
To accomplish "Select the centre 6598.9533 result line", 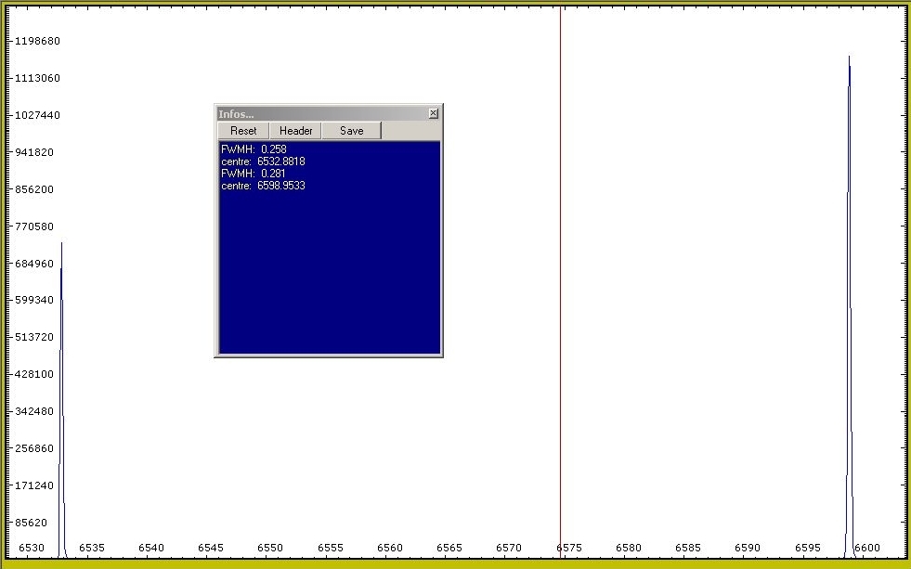I will pyautogui.click(x=263, y=186).
